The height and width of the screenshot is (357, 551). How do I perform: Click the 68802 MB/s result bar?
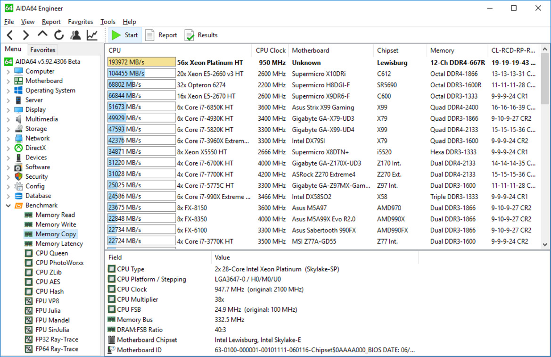coord(141,85)
